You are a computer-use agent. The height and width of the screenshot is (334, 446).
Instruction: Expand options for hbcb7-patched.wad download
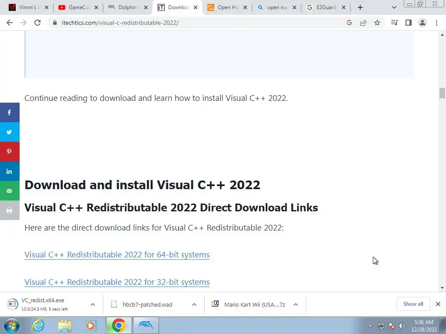(x=194, y=304)
